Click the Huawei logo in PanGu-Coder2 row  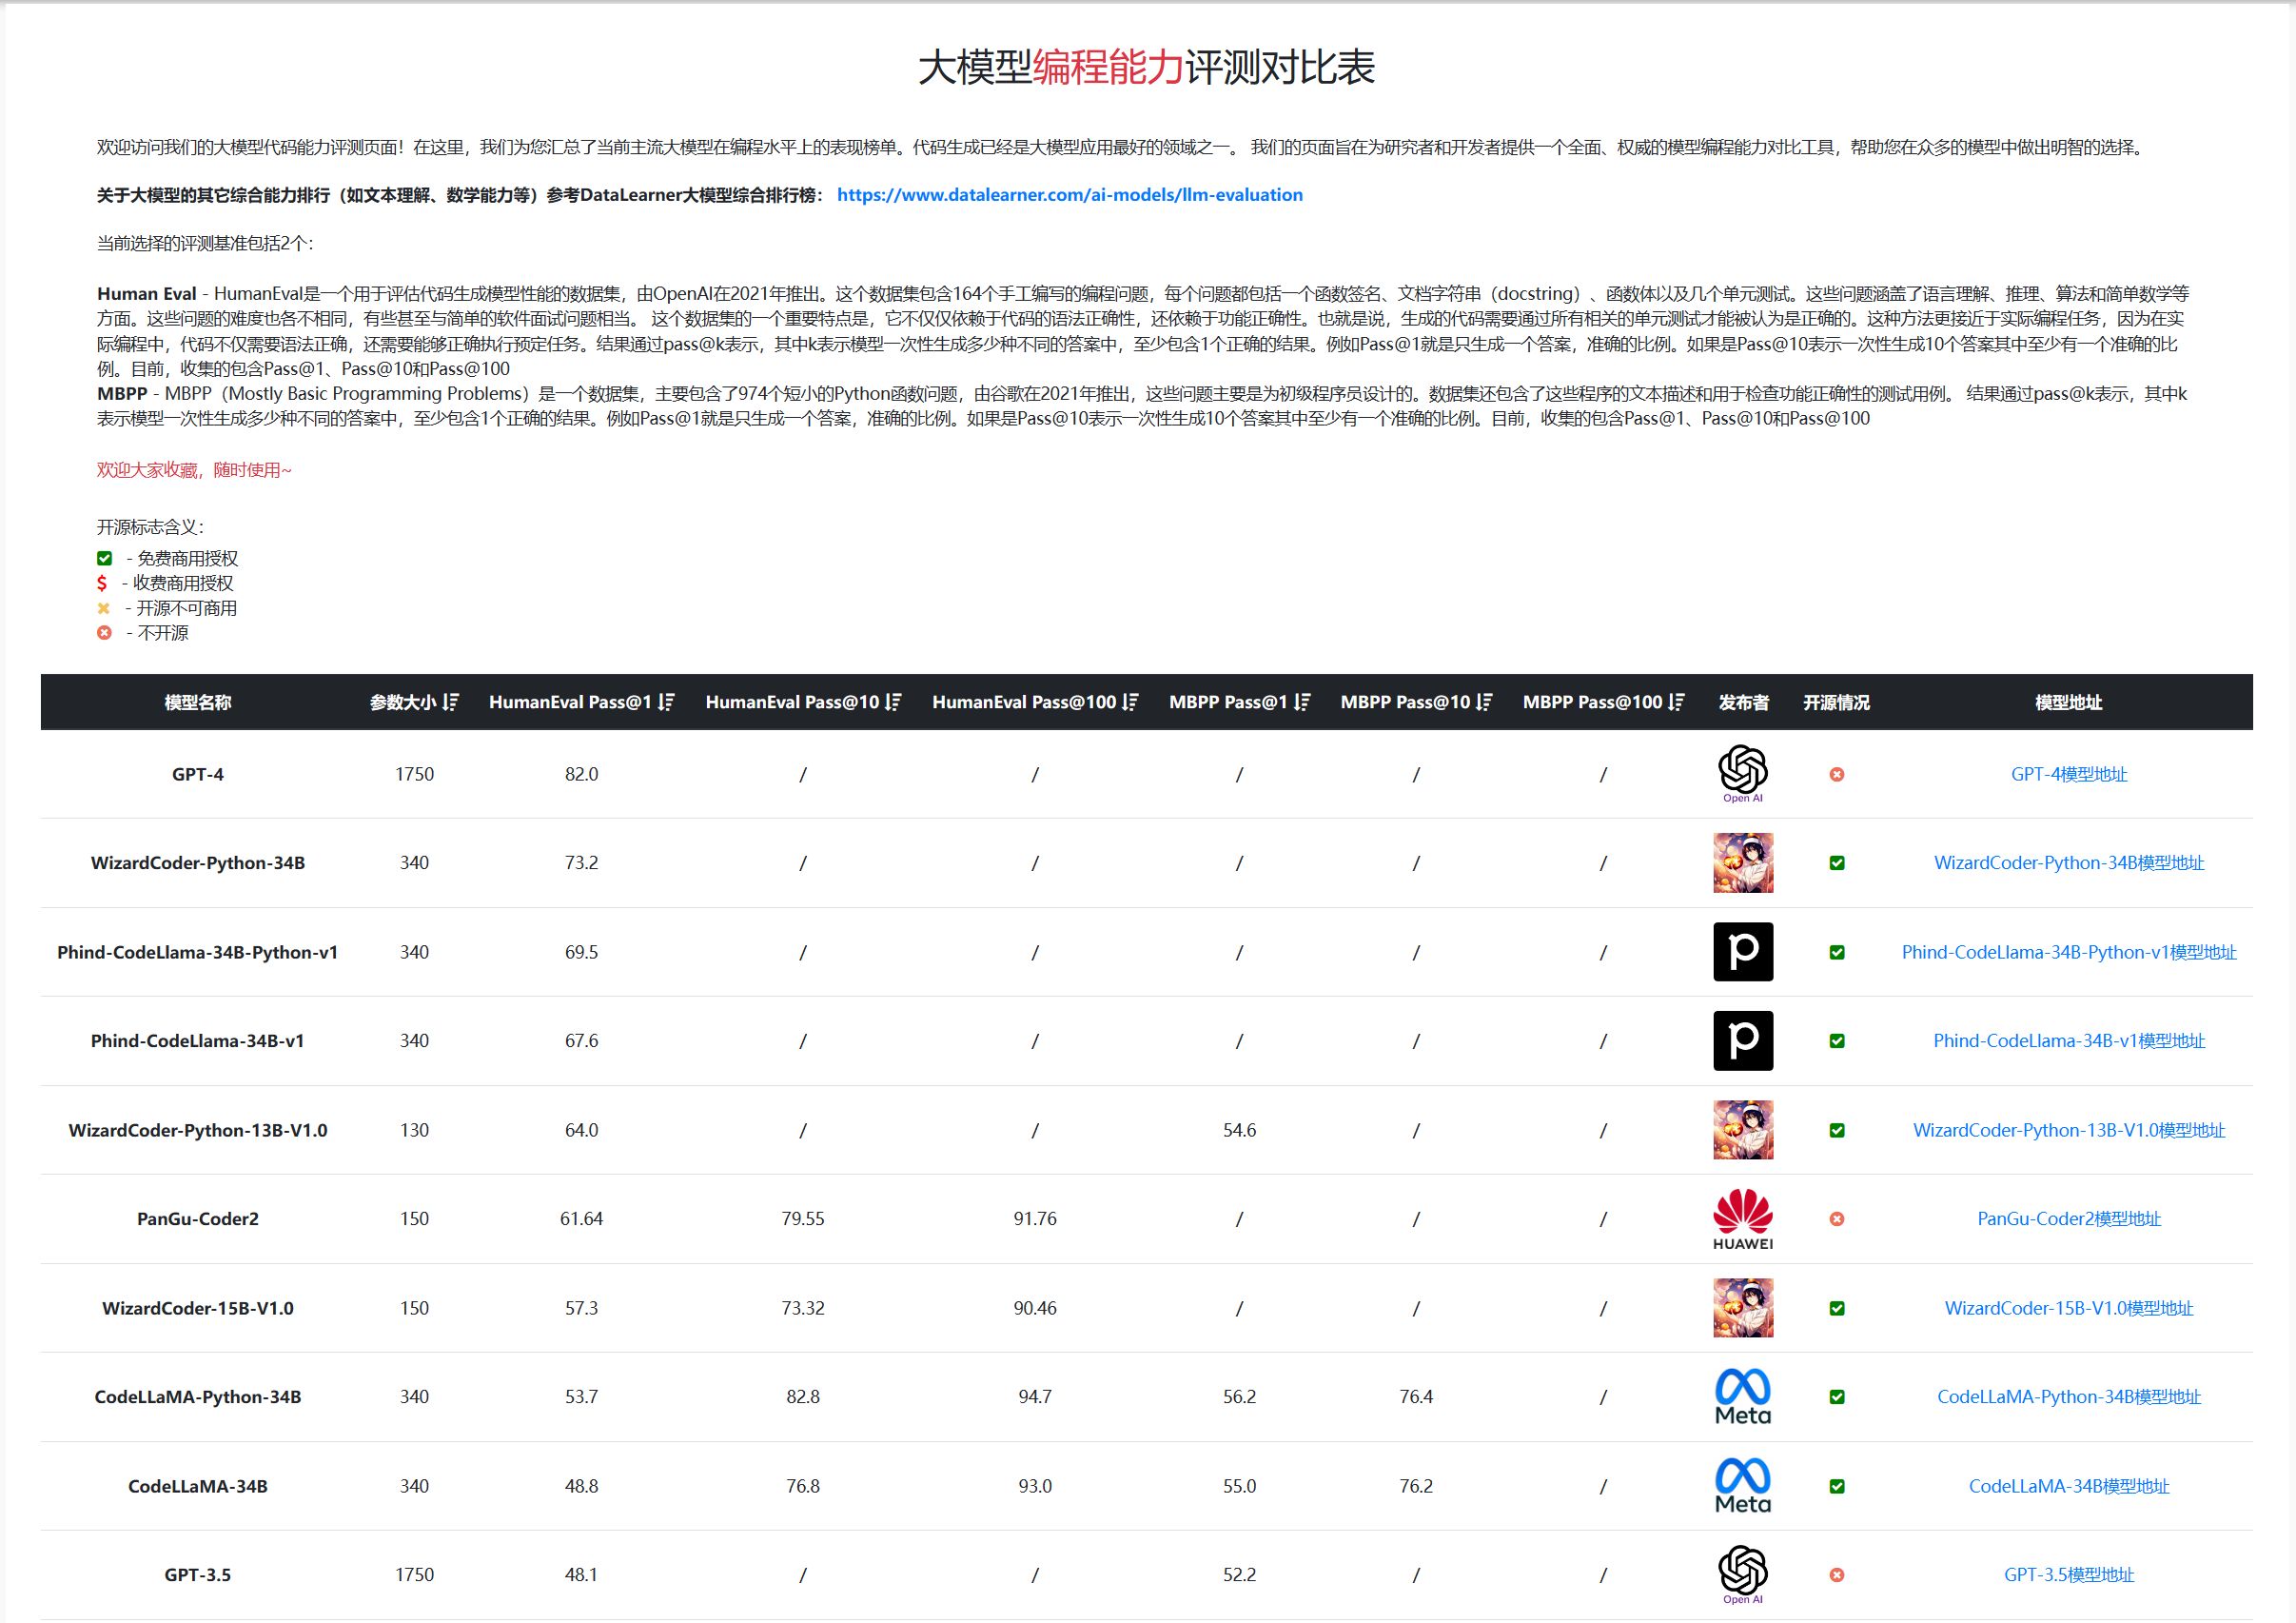(1742, 1218)
